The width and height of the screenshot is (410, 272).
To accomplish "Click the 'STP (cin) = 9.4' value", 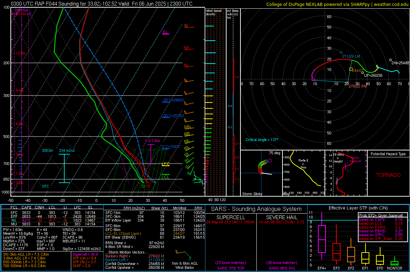I will click(84, 258).
